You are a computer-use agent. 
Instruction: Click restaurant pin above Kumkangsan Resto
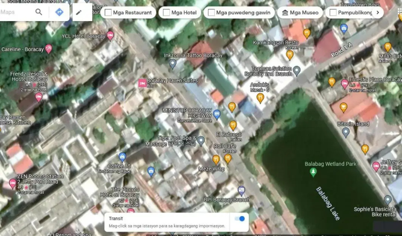point(307,34)
